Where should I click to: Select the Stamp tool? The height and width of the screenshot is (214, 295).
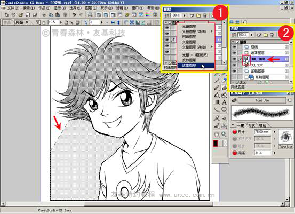click(224, 125)
